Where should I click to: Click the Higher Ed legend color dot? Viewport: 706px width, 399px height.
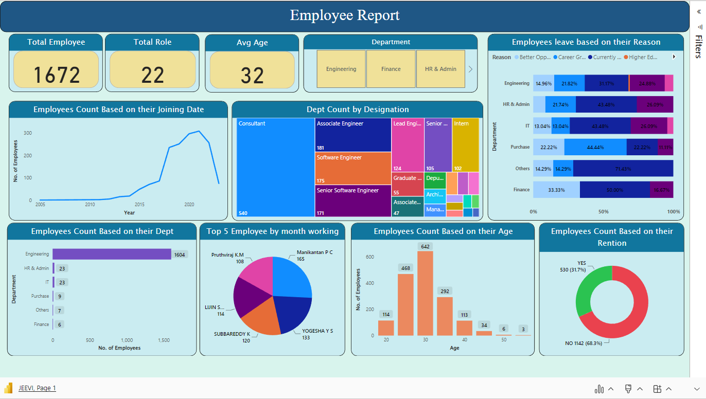pos(626,57)
